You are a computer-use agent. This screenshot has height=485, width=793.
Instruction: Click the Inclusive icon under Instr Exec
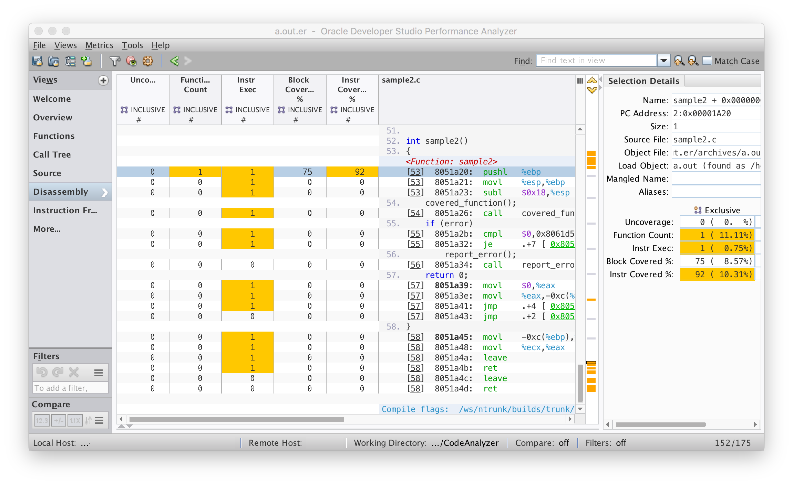tap(229, 110)
